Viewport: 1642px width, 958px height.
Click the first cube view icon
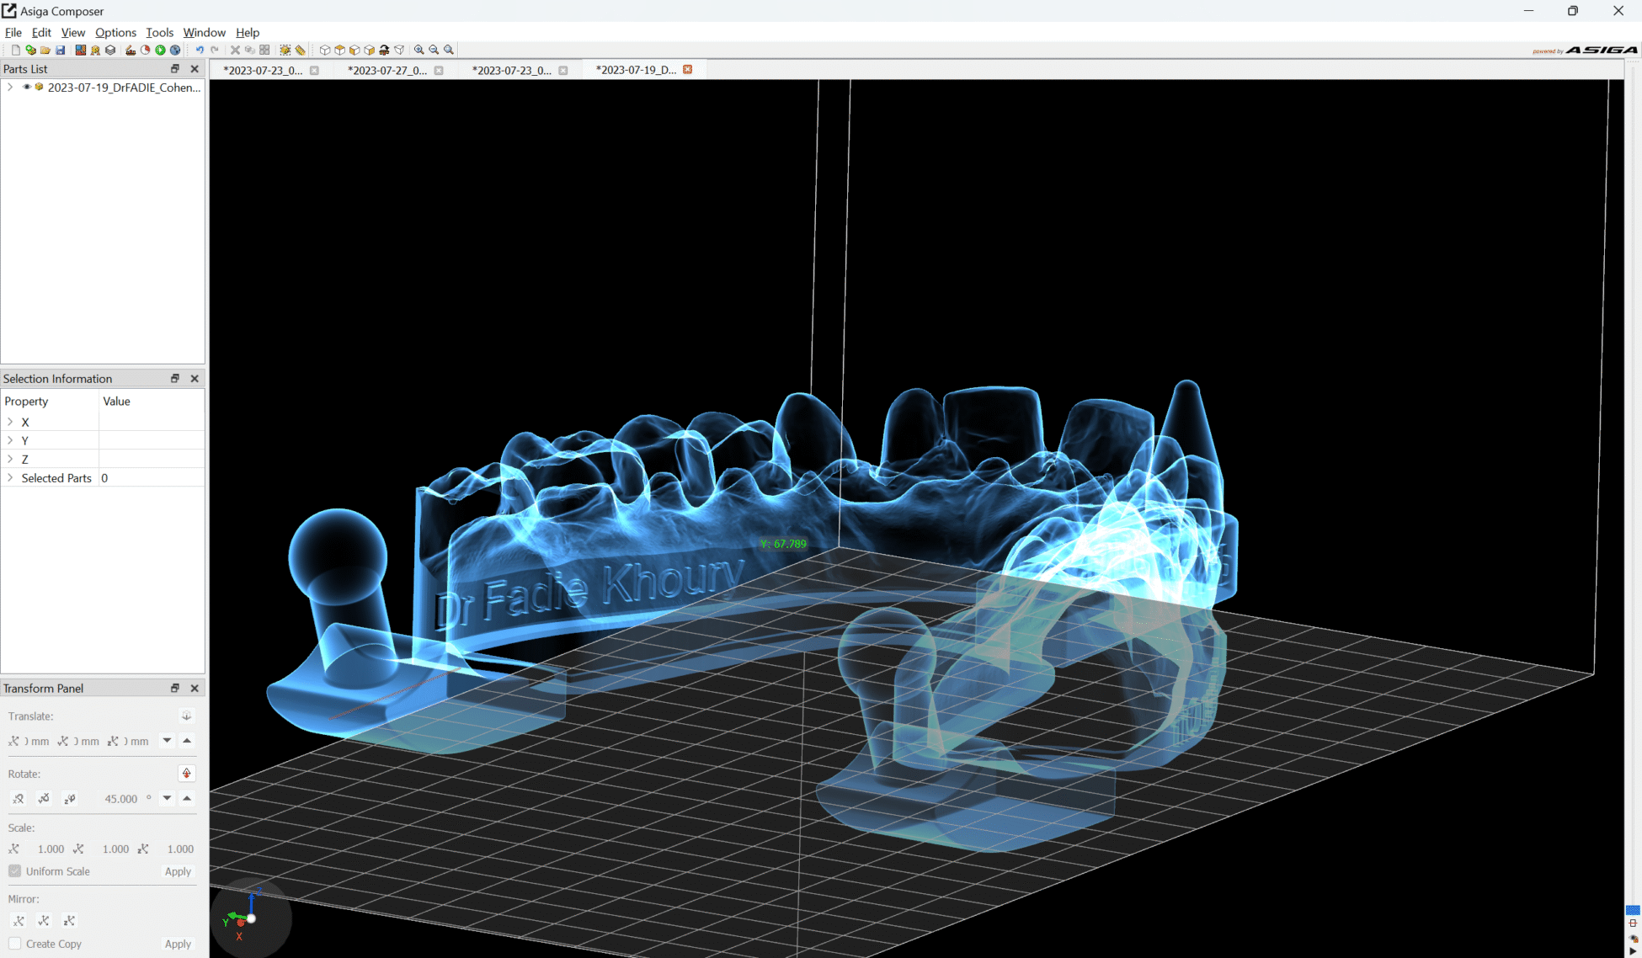point(325,50)
